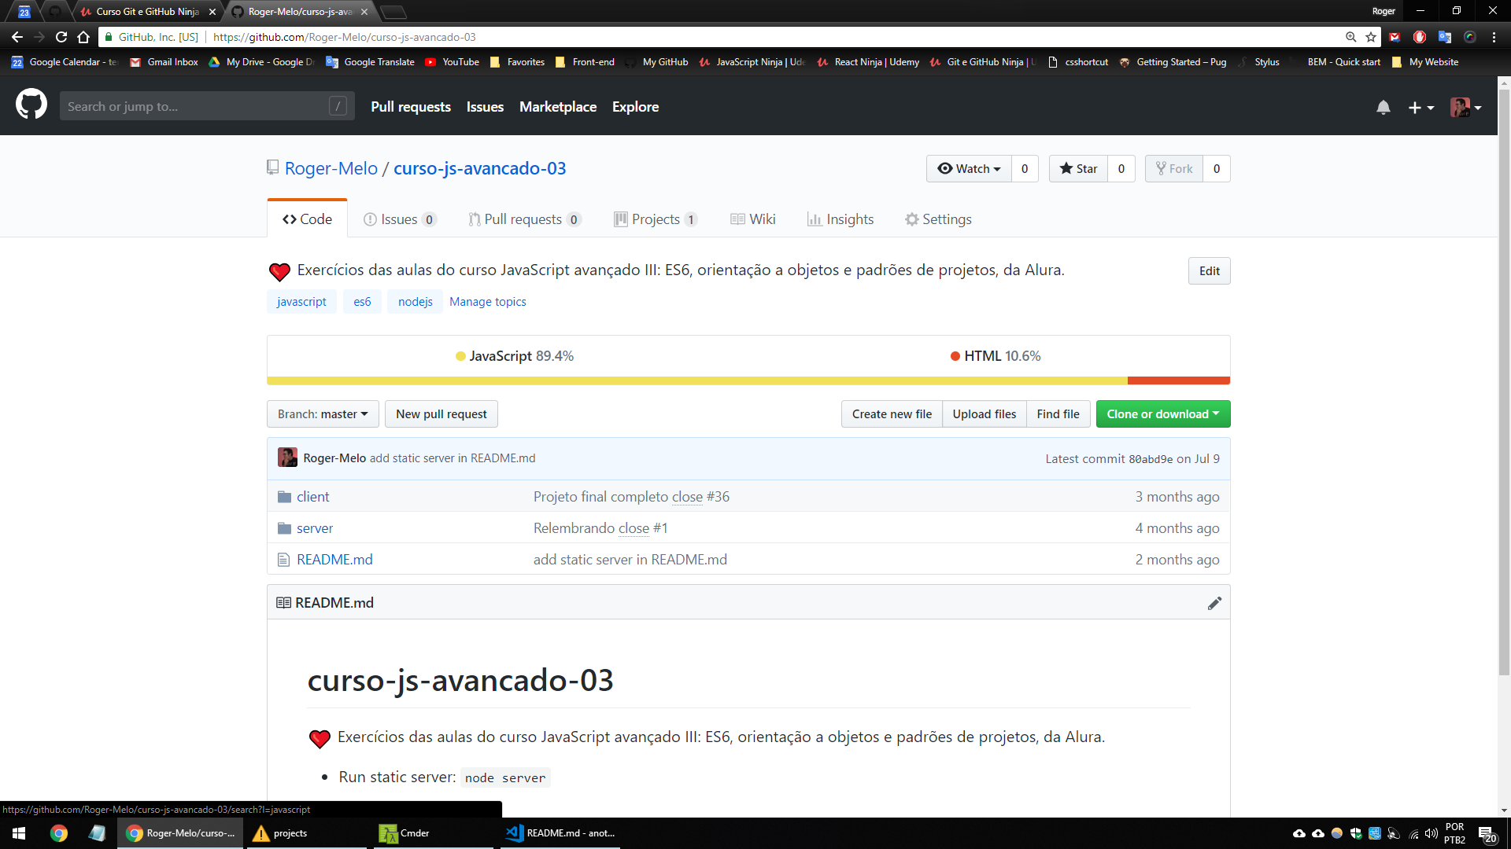
Task: Click New pull request button
Action: coord(441,414)
